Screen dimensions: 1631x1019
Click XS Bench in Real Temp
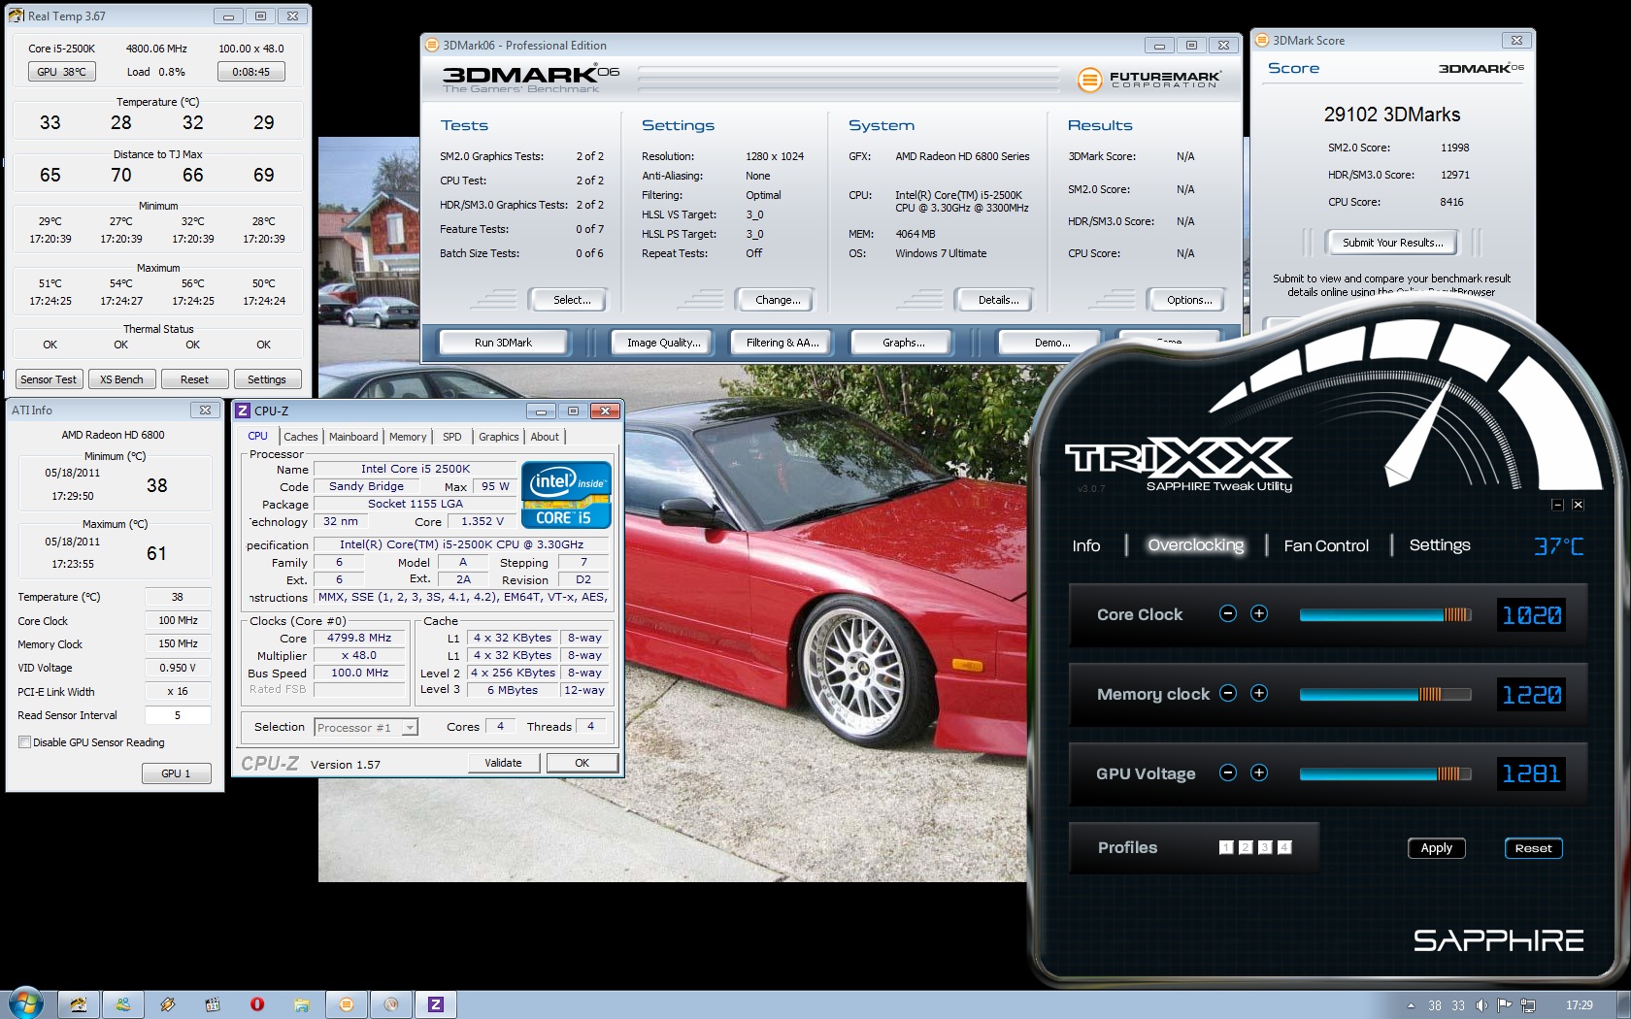[x=121, y=379]
